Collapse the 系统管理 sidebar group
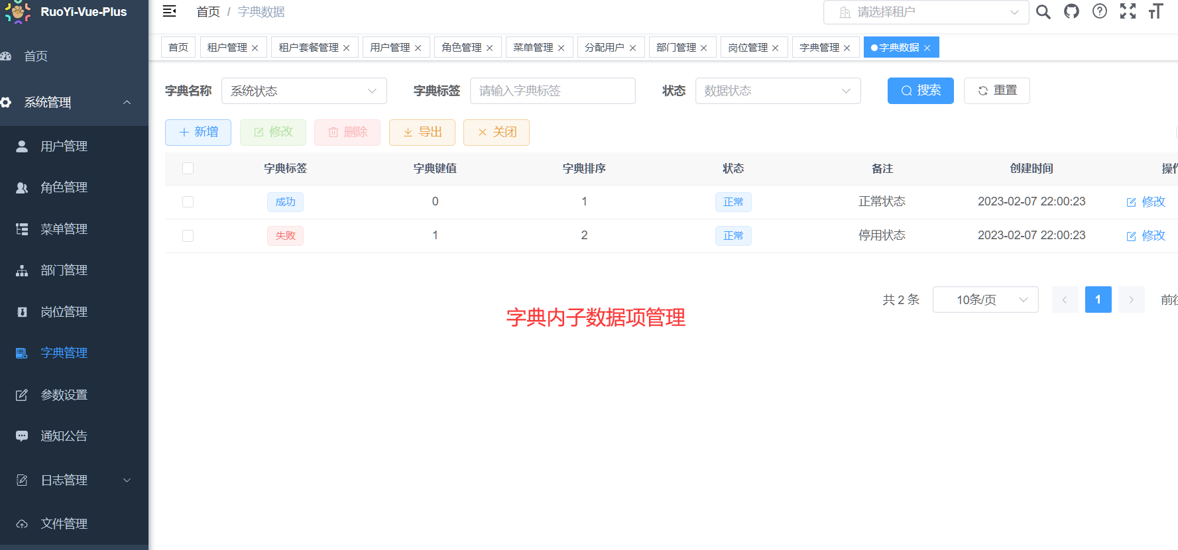1178x550 pixels. 74,102
